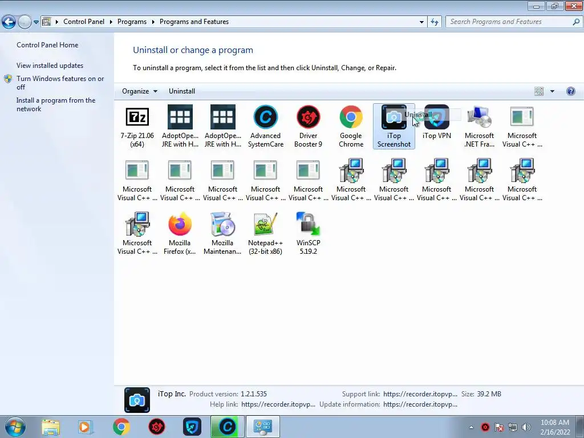
Task: Open the Support link URL in details pane
Action: tap(420, 394)
